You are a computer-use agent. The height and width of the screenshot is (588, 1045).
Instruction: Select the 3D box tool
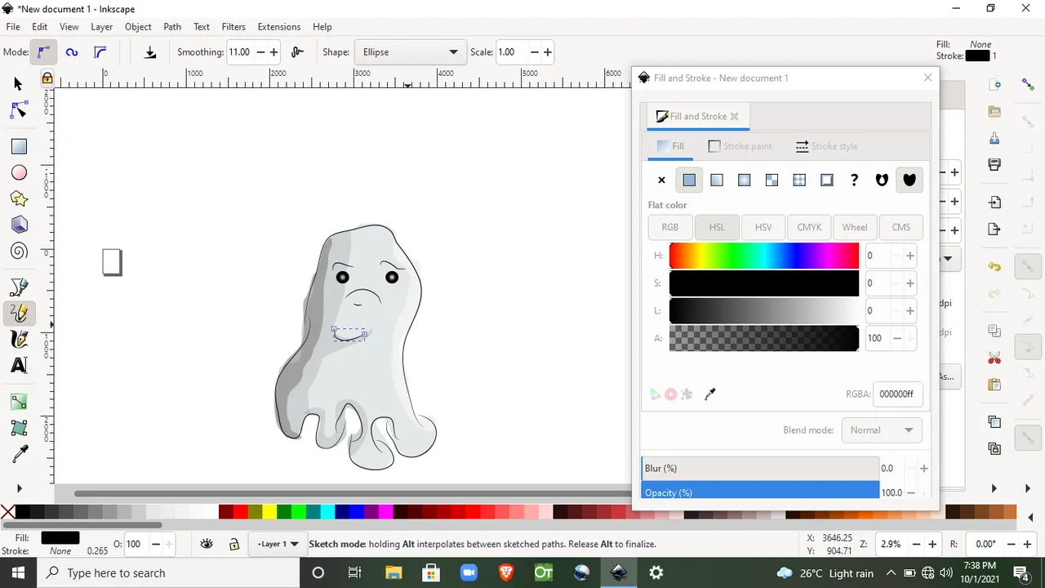(x=19, y=225)
